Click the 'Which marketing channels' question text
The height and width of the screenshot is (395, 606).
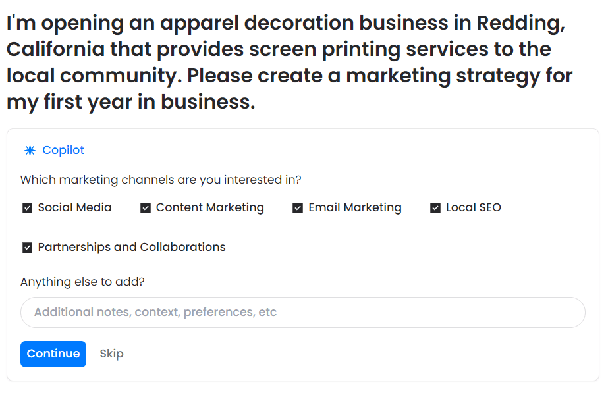pos(161,180)
